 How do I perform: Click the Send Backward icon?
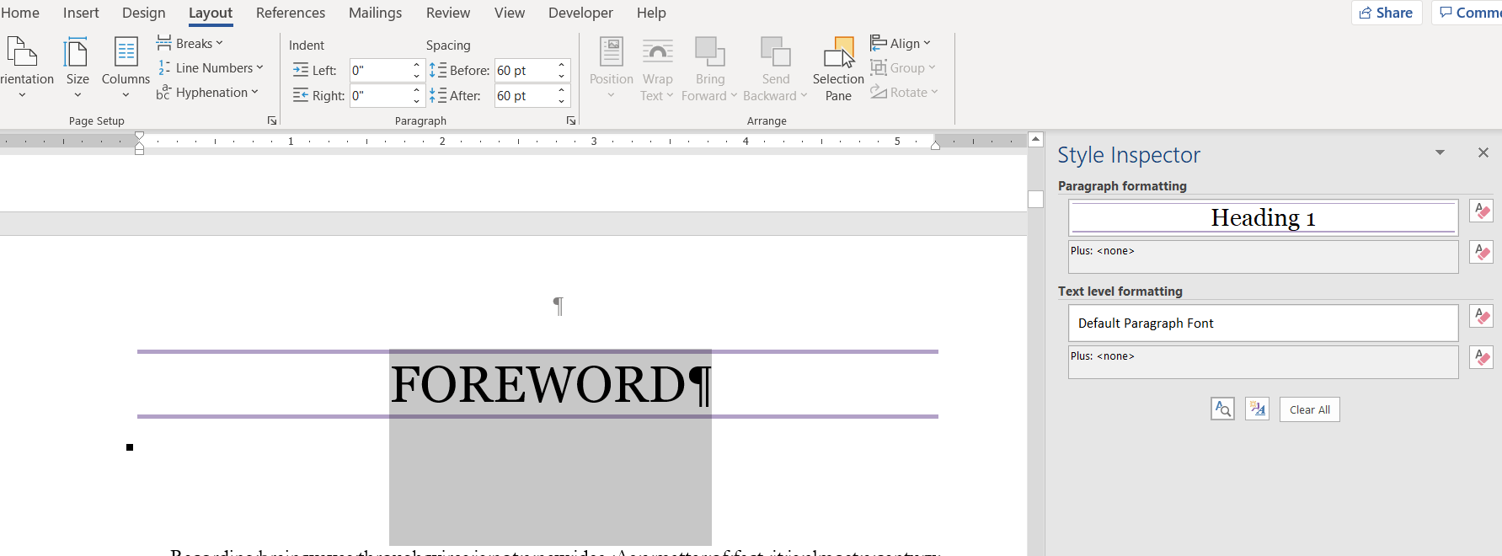tap(776, 52)
